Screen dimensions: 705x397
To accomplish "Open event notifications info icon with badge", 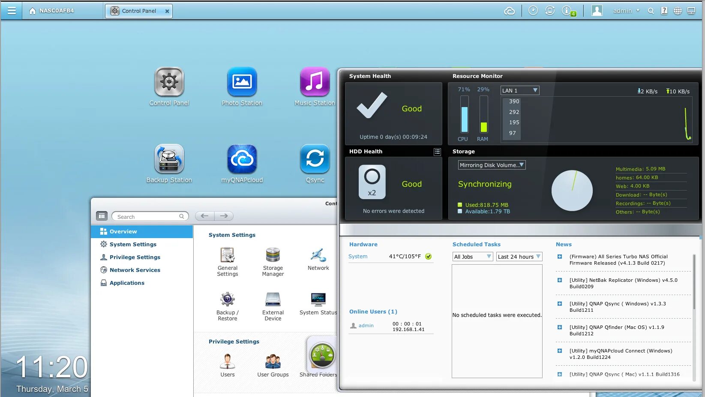I will coord(569,11).
